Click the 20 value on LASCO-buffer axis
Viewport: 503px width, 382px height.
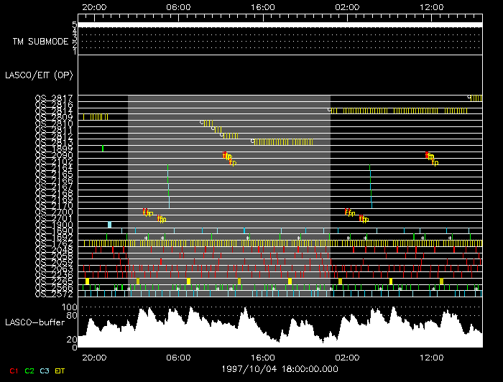pos(72,339)
